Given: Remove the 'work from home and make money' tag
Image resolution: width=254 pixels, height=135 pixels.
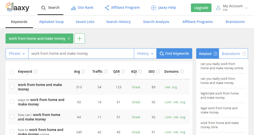Looking at the screenshot, I should click(69, 38).
